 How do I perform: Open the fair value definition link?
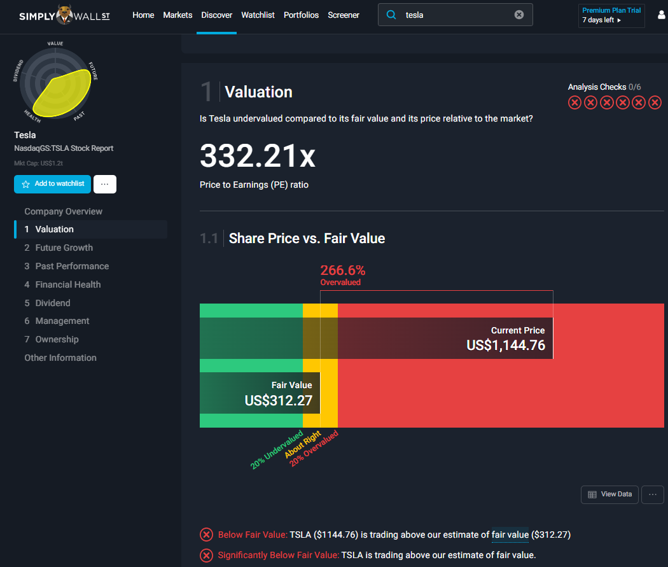pos(510,535)
